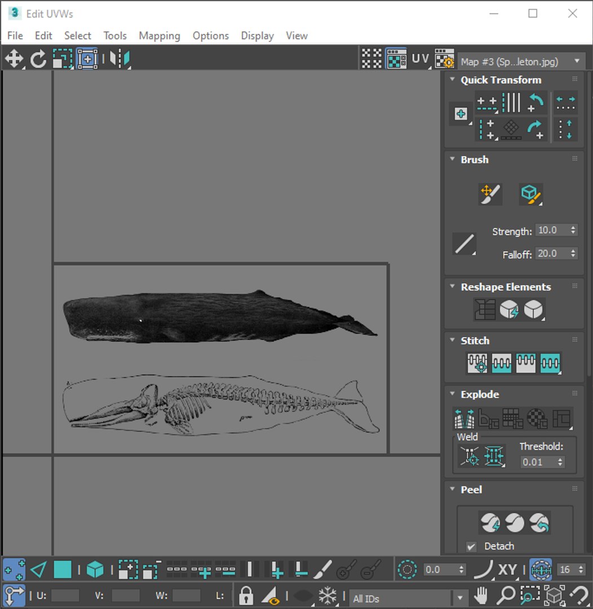Click the Break icon in Explode
593x609 pixels.
click(x=464, y=418)
